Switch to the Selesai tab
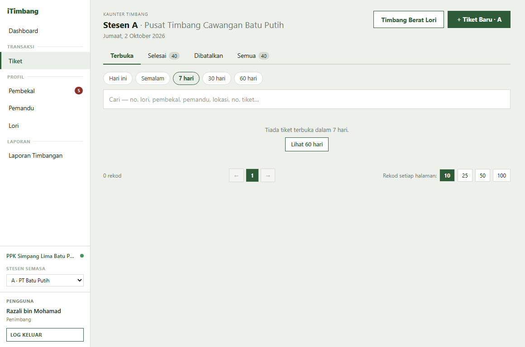Viewport: 525px width, 347px height. (x=164, y=56)
